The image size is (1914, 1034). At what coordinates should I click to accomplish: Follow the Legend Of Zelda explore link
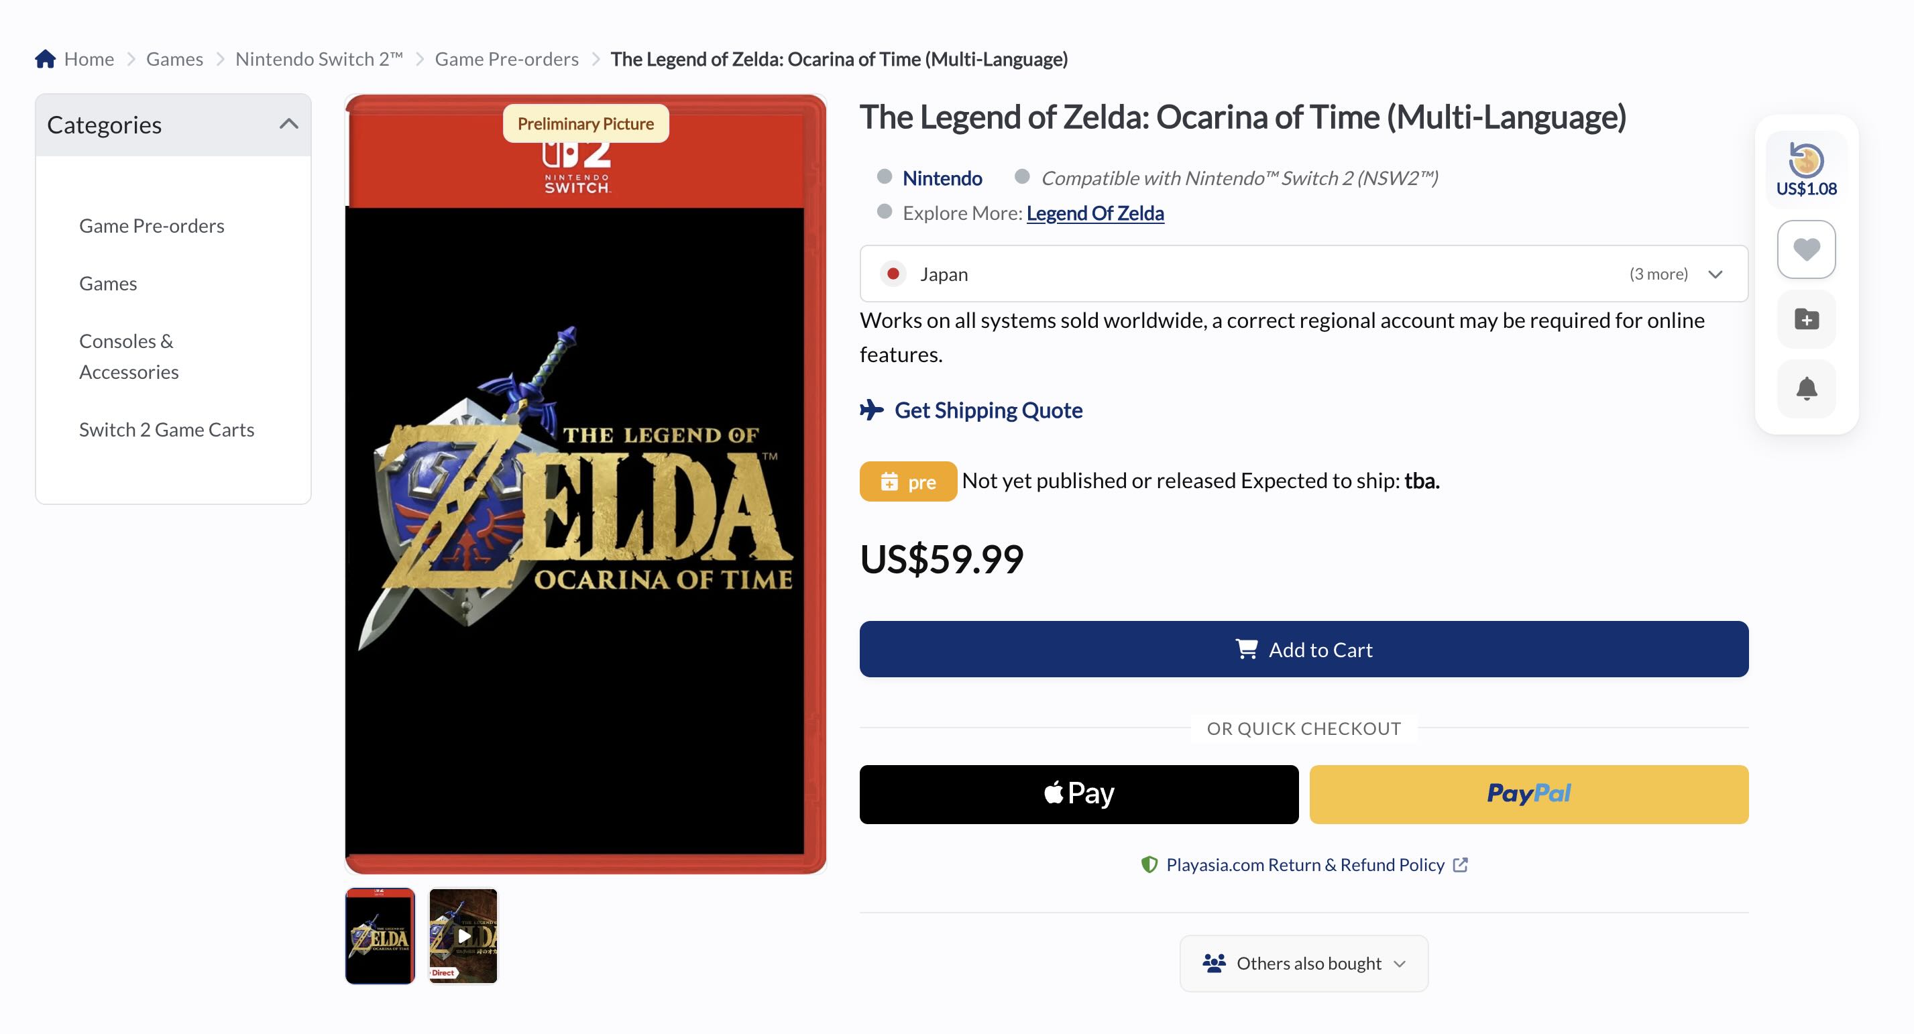pyautogui.click(x=1095, y=213)
